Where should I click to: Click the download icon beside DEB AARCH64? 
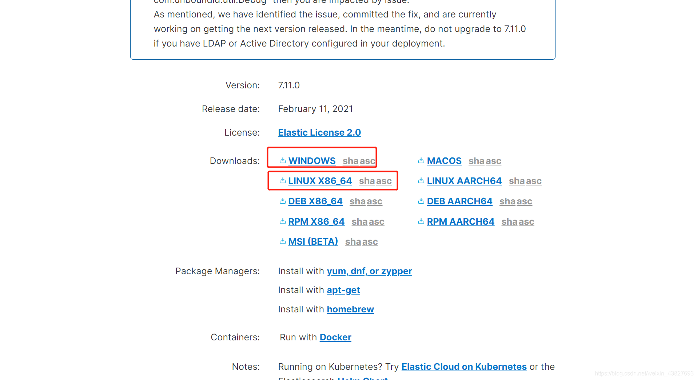click(421, 201)
